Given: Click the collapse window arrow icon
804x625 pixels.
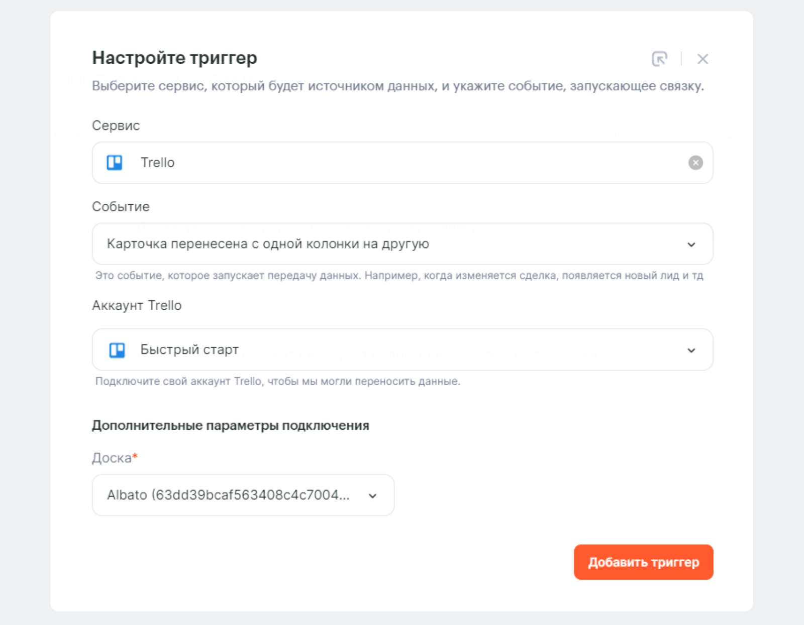Looking at the screenshot, I should pyautogui.click(x=659, y=59).
